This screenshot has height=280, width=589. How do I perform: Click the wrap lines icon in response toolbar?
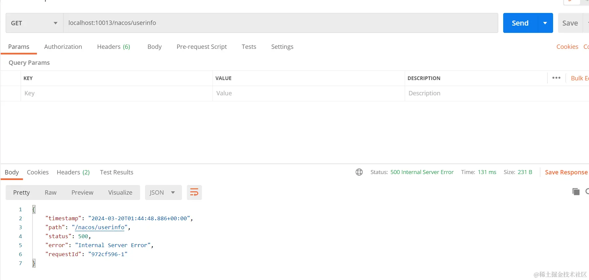tap(194, 192)
